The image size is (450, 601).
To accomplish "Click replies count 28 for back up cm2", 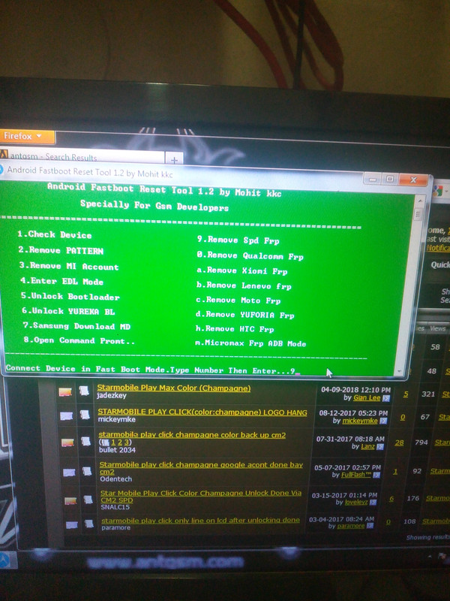I will coord(399,442).
